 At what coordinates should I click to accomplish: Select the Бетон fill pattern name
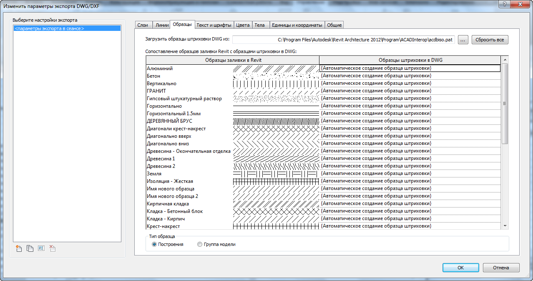pos(153,76)
